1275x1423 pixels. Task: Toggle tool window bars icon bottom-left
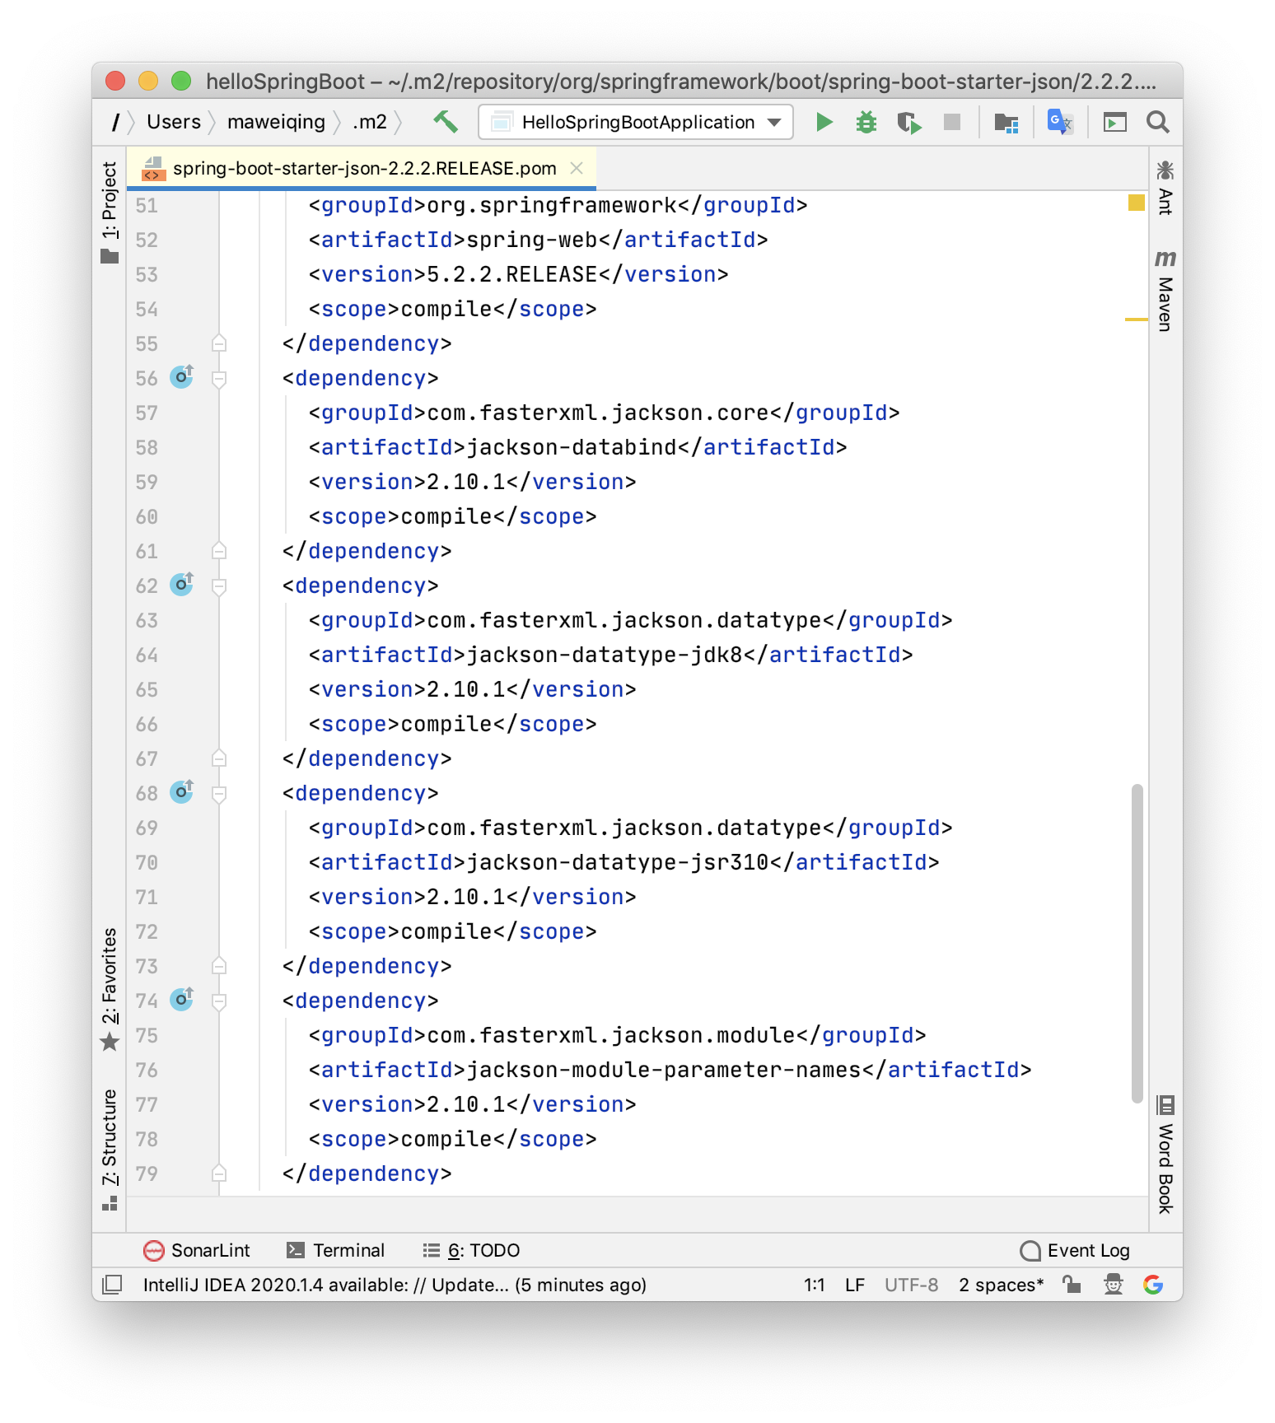[x=112, y=1285]
